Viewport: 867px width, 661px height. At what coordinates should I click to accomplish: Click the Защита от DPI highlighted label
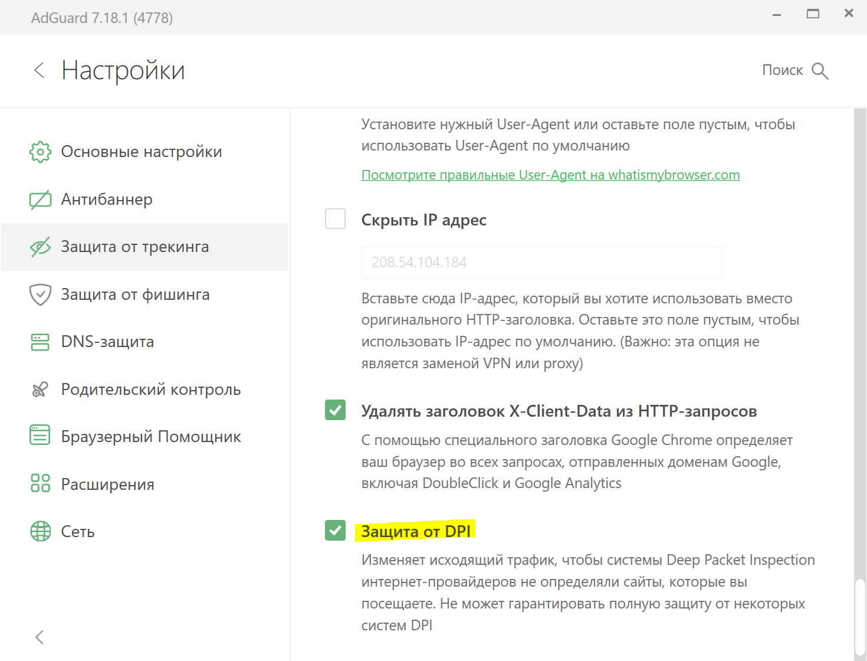tap(416, 531)
